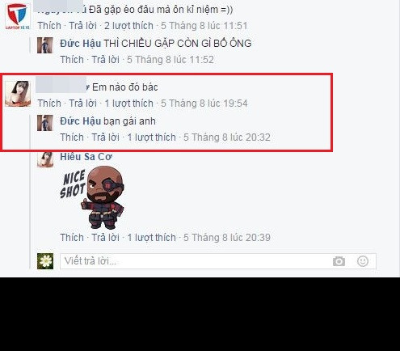Image resolution: width=400 pixels, height=351 pixels.
Task: Attach a photo using the camera icon
Action: point(339,261)
